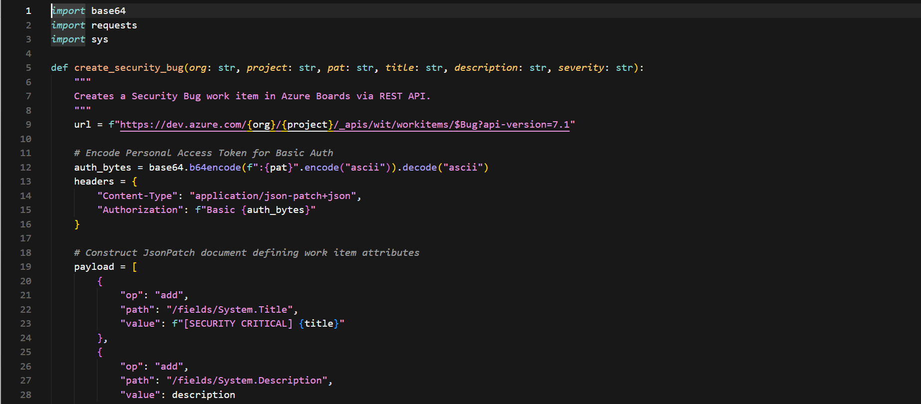Click the closing brace of headers on line 16
921x404 pixels.
(77, 224)
